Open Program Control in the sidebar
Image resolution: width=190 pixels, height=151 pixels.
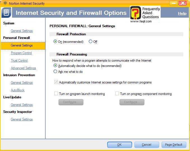point(21,53)
